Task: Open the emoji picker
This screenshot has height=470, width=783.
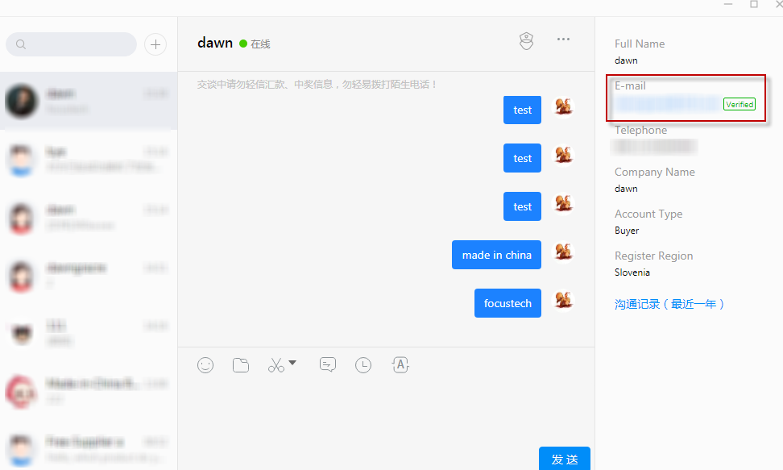Action: (x=205, y=365)
